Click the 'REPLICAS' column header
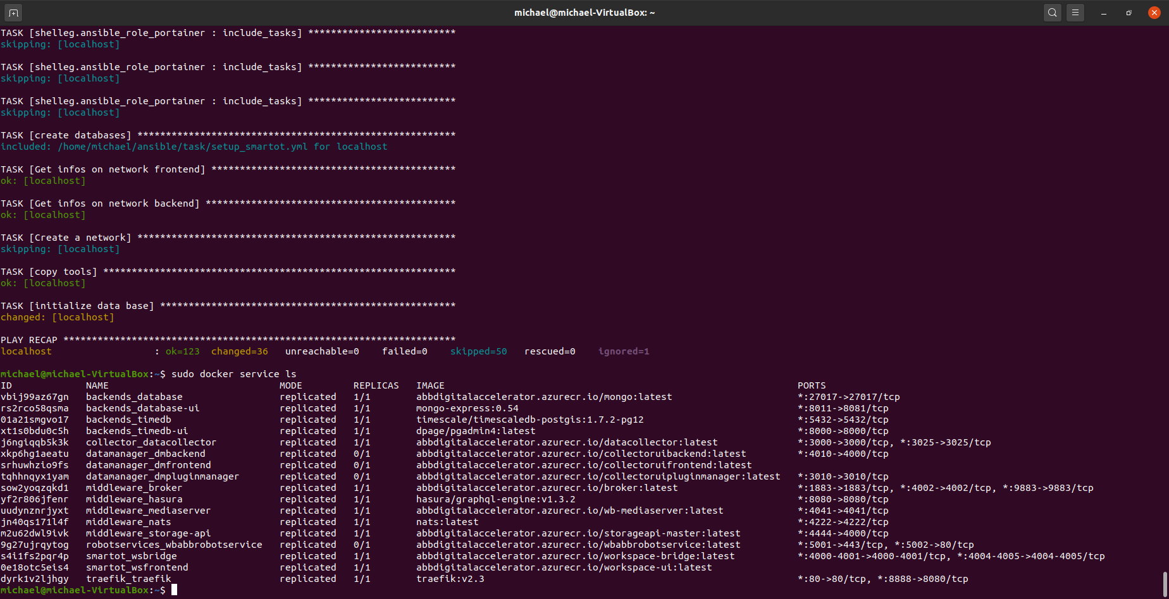Screen dimensions: 1169x599 [376, 385]
